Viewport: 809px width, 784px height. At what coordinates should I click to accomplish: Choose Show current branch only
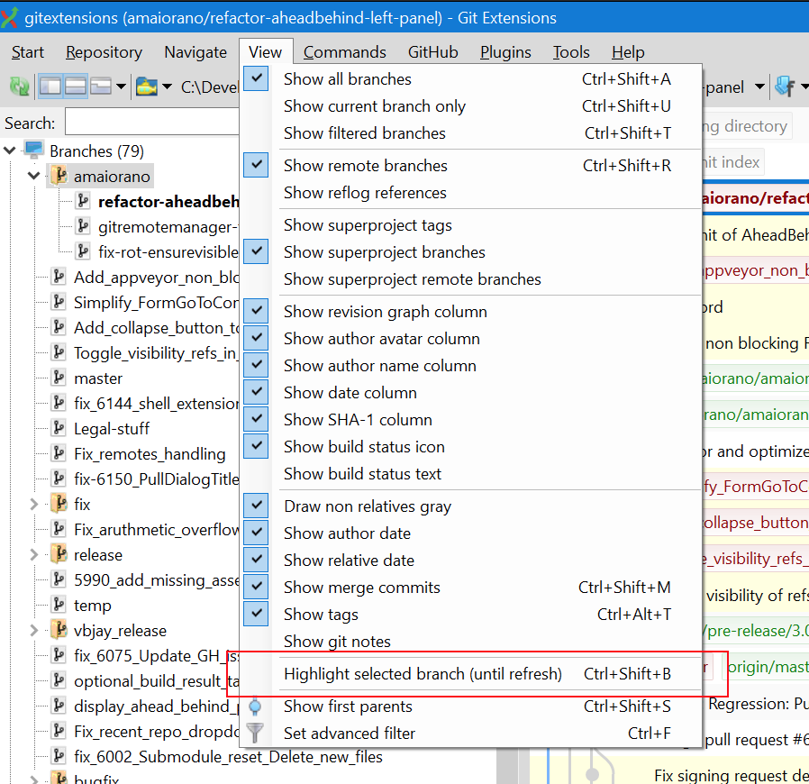pyautogui.click(x=375, y=105)
